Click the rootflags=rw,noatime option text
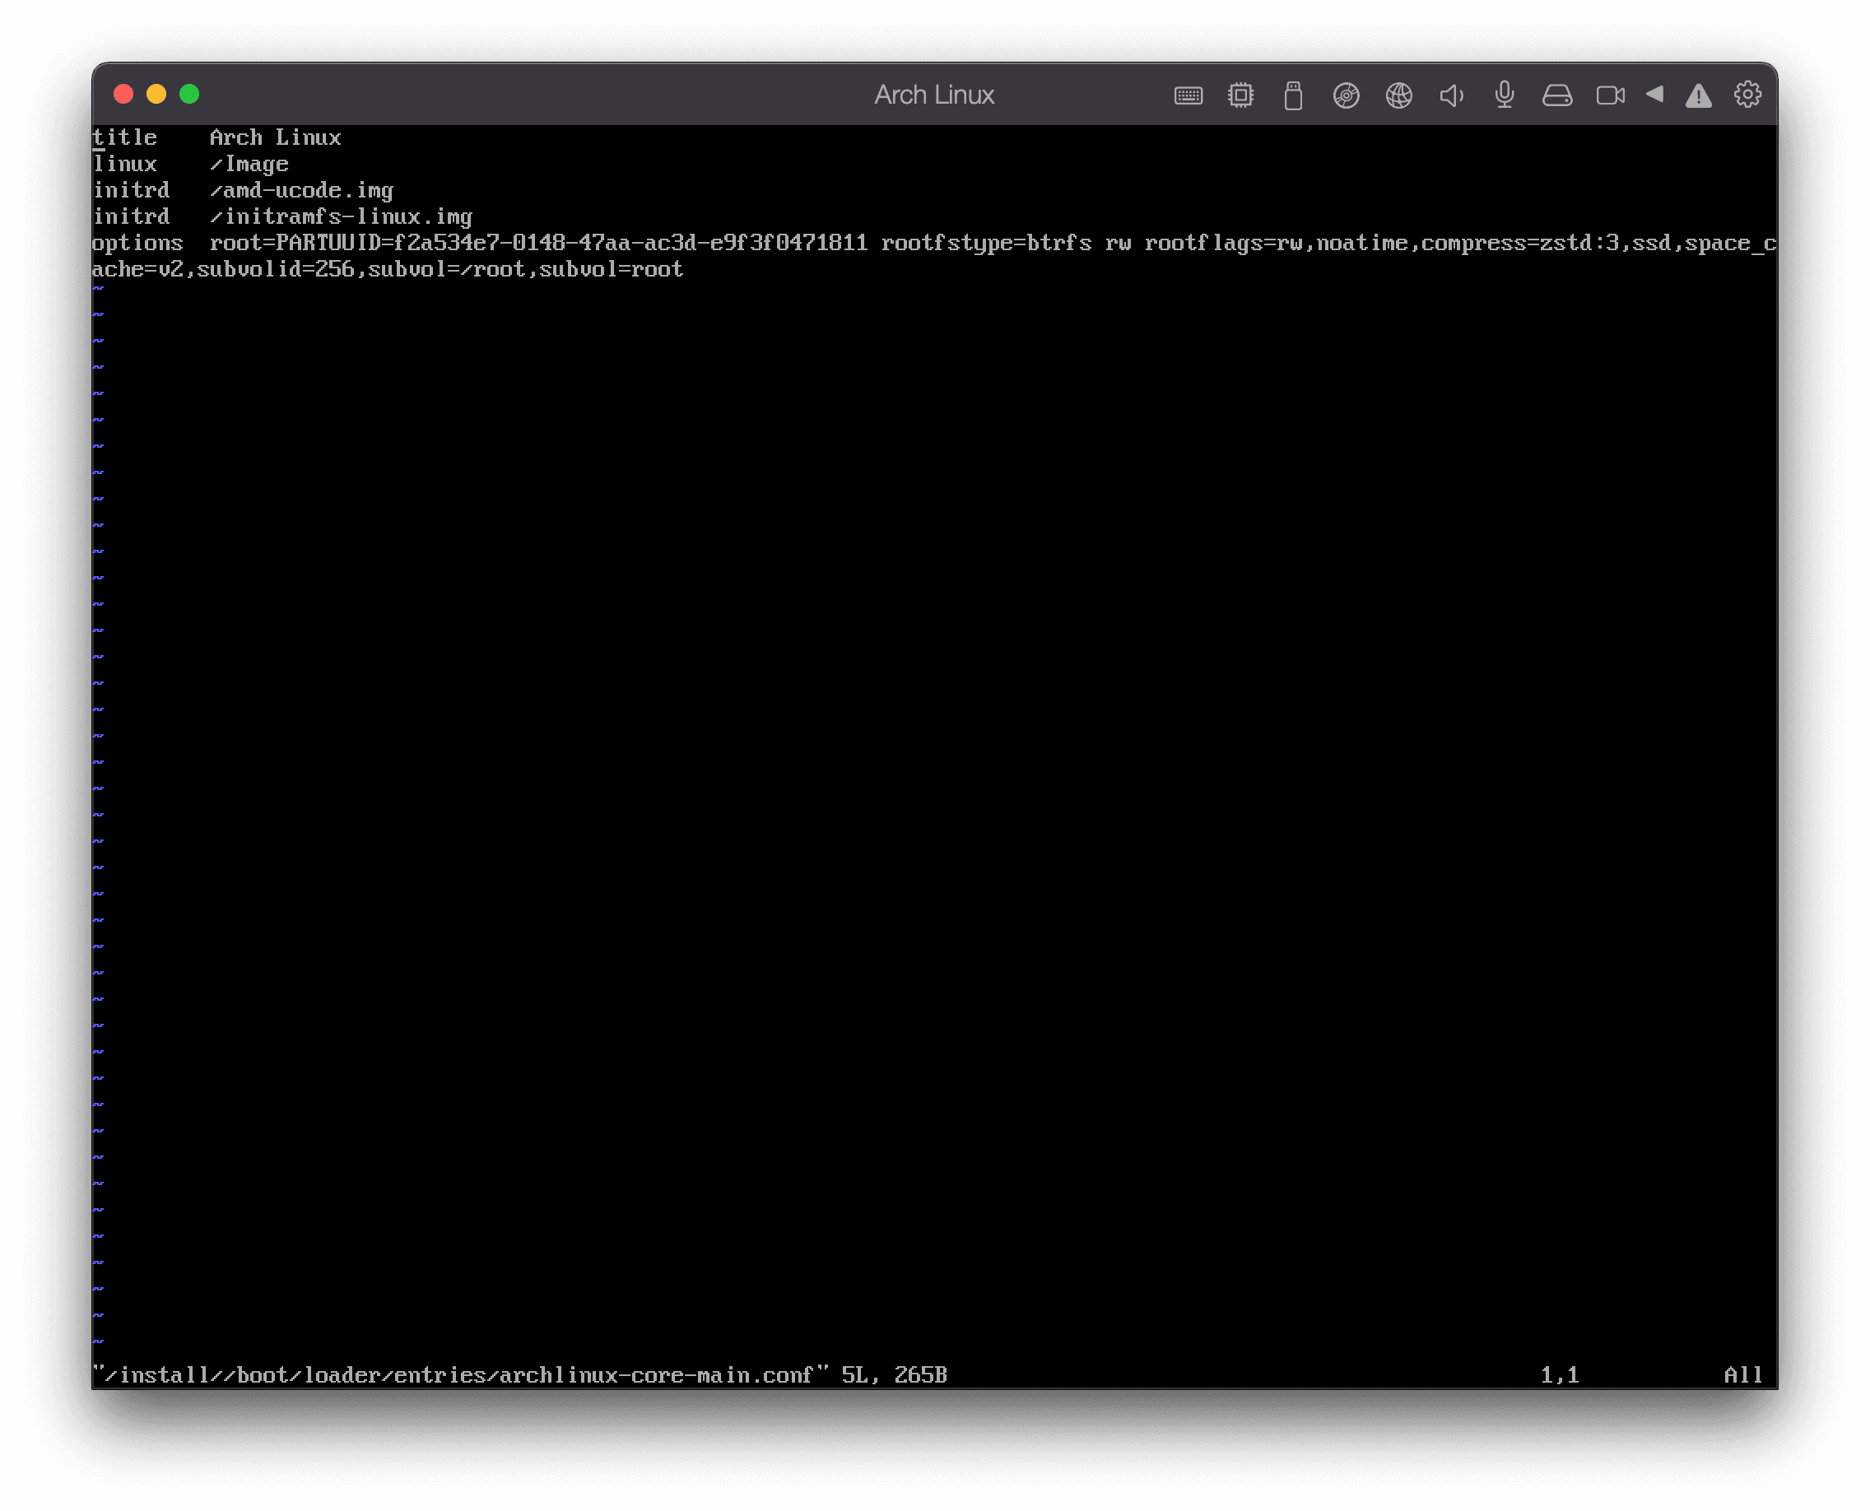 click(x=1277, y=243)
